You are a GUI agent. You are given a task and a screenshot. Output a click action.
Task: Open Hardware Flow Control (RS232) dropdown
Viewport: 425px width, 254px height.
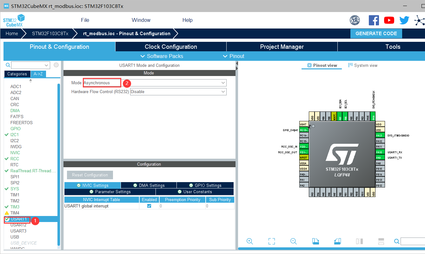[x=178, y=92]
